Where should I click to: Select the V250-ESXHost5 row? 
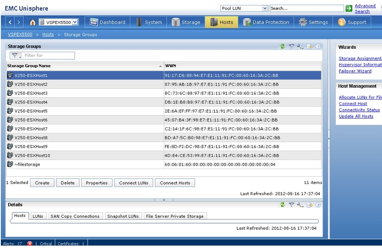[x=164, y=111]
